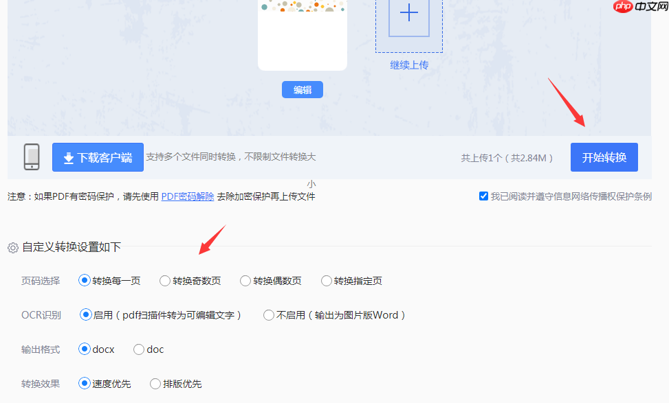Click the download arrow on 下载客户端
The image size is (669, 403).
click(x=68, y=157)
